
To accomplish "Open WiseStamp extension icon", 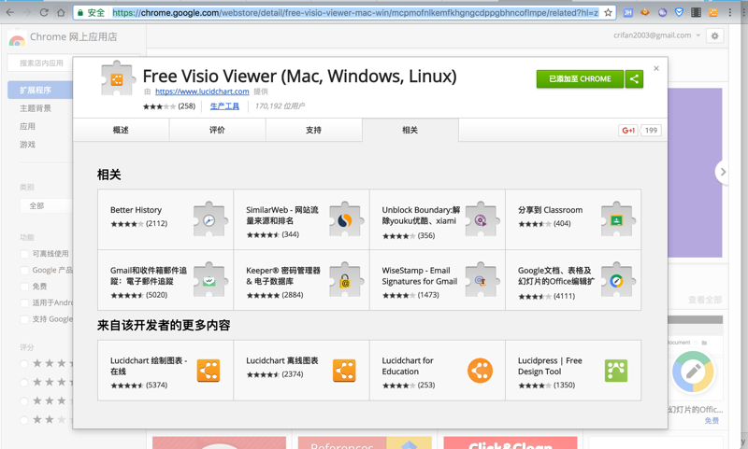I will pyautogui.click(x=481, y=280).
